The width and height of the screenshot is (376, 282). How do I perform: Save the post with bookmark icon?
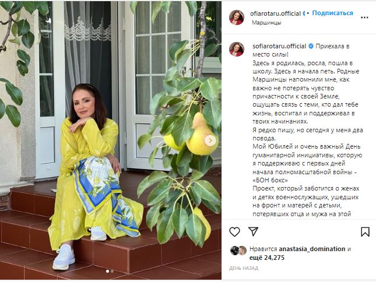pyautogui.click(x=365, y=232)
